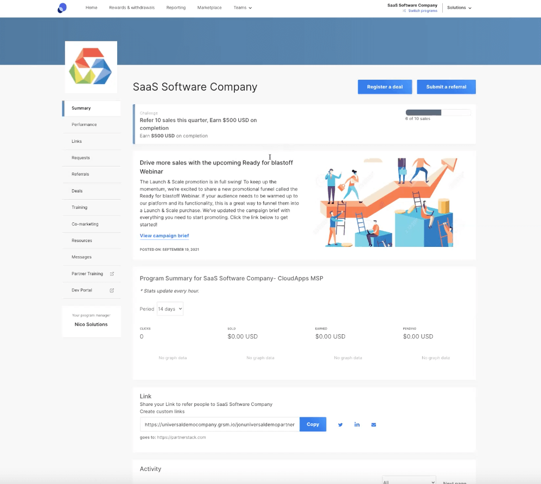Open the Reporting page
The image size is (541, 484).
pyautogui.click(x=176, y=8)
